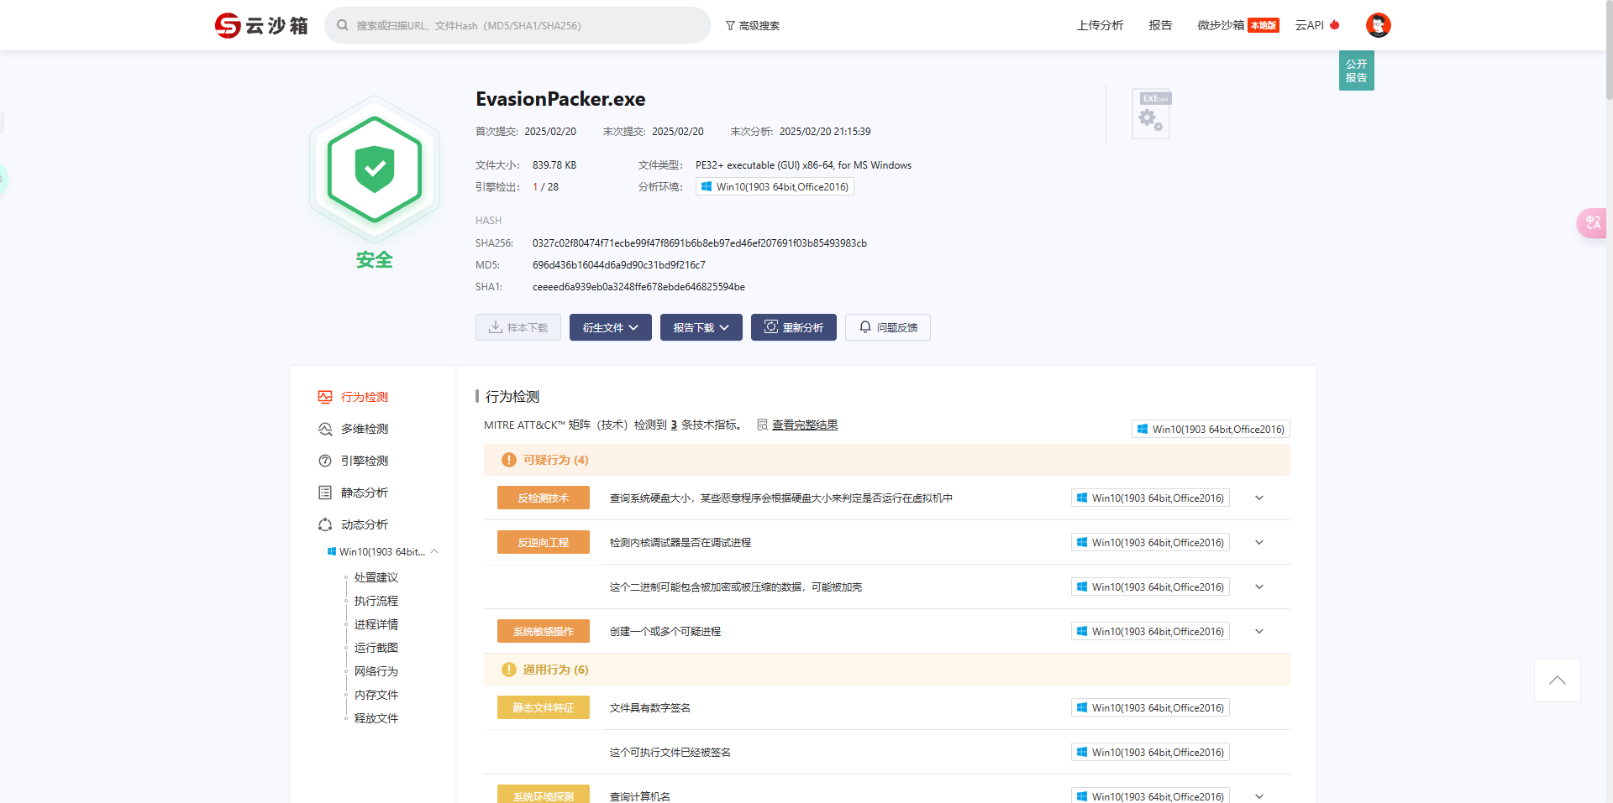Open the 衍生文件 dropdown
Viewport: 1613px width, 803px height.
click(611, 327)
